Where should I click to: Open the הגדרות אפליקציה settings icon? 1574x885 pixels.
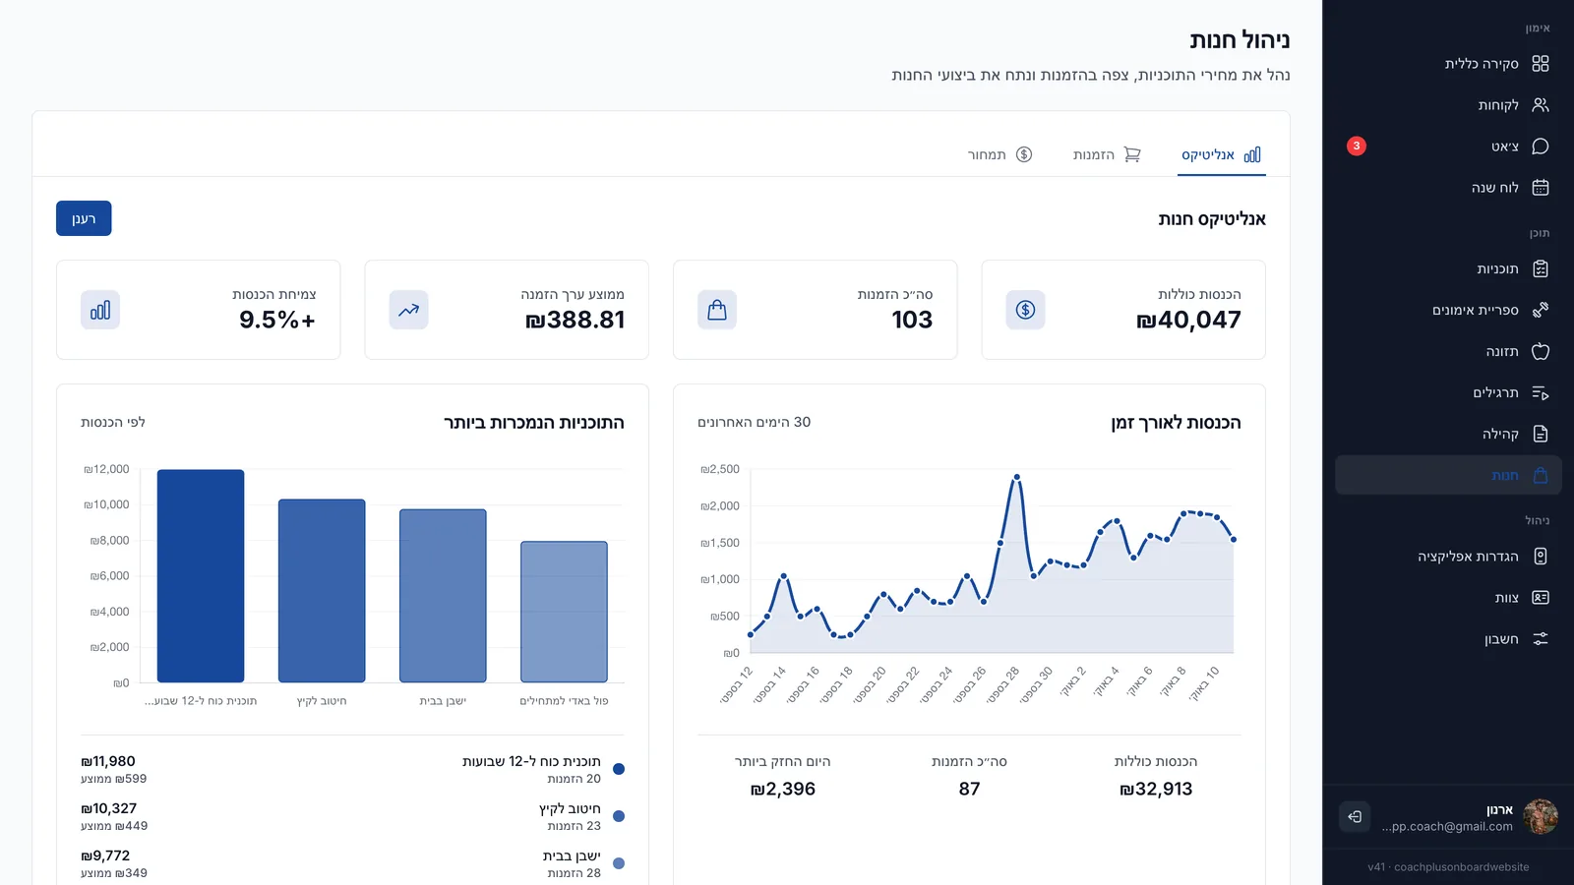[1541, 557]
